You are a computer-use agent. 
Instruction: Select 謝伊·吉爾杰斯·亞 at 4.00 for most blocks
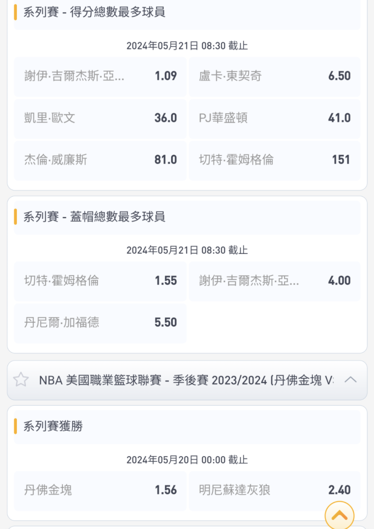click(x=274, y=281)
